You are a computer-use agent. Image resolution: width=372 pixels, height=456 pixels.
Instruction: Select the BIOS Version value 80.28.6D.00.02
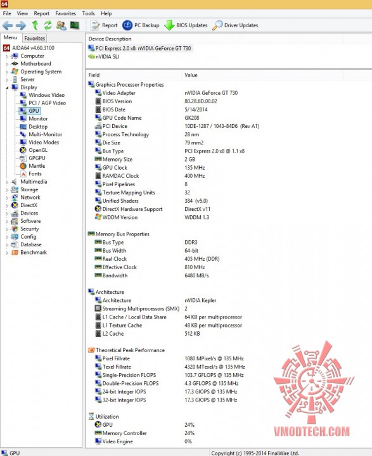[201, 101]
